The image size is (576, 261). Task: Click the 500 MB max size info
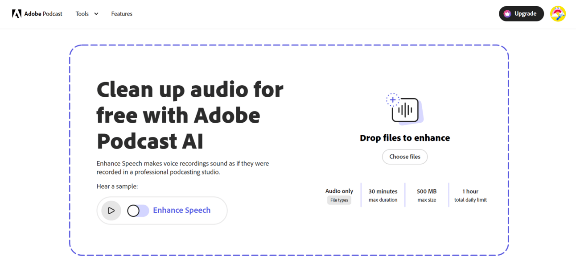427,195
